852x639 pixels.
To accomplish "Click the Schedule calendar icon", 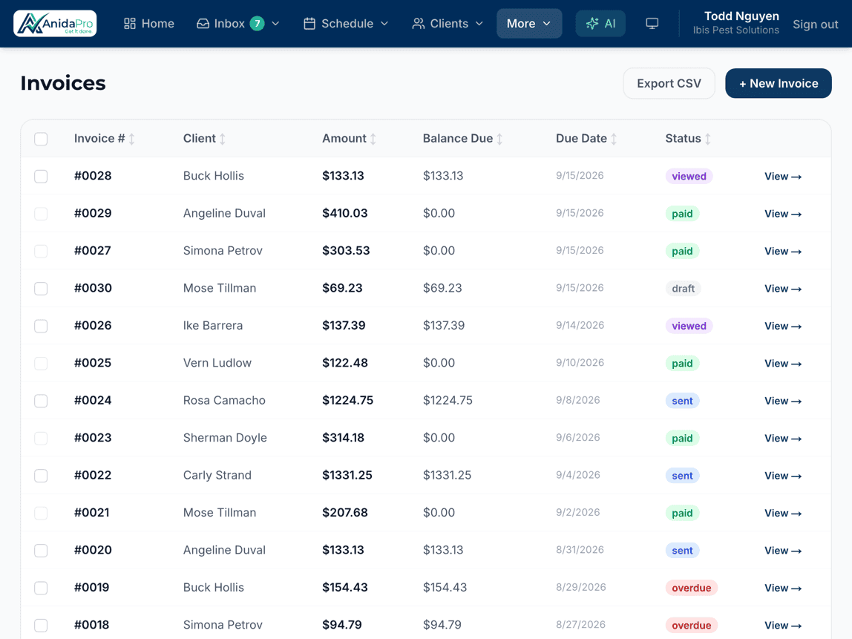I will tap(309, 23).
